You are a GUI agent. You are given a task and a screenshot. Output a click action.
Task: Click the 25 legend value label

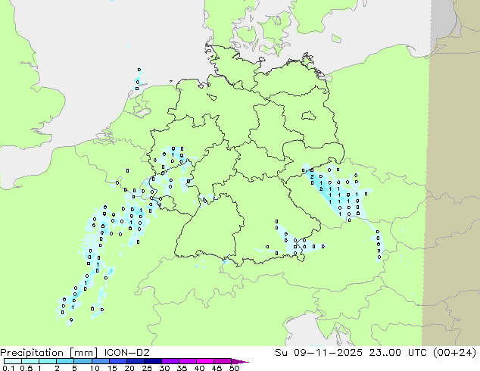pyautogui.click(x=147, y=368)
